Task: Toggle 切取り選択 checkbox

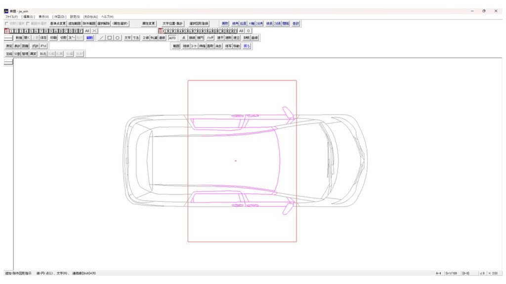Action: click(x=6, y=23)
